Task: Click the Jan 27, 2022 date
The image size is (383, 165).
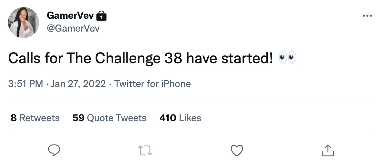Action: 78,84
